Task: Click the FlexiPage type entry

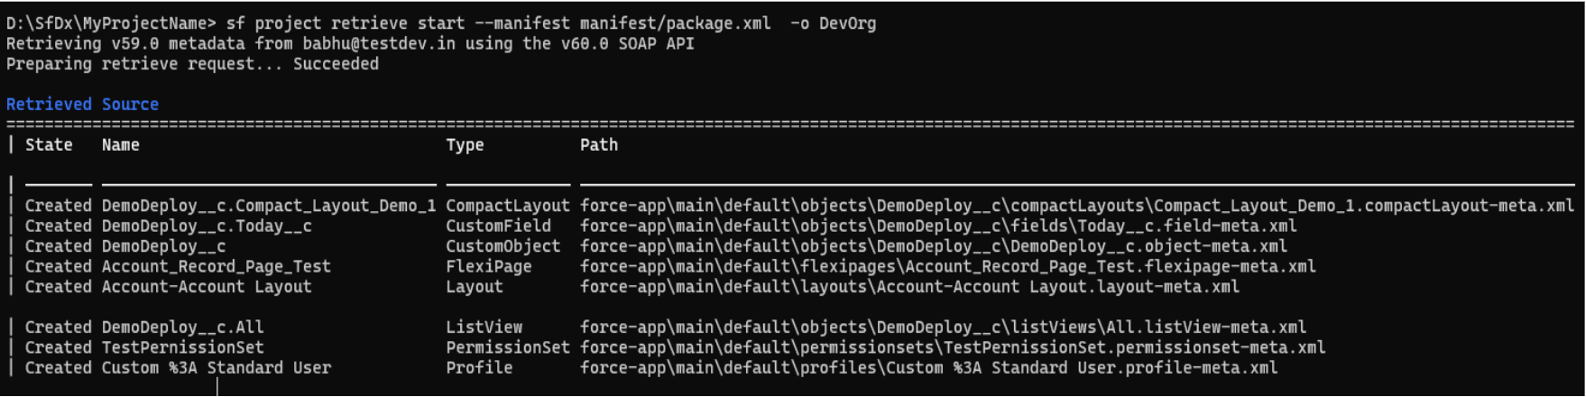Action: point(488,267)
